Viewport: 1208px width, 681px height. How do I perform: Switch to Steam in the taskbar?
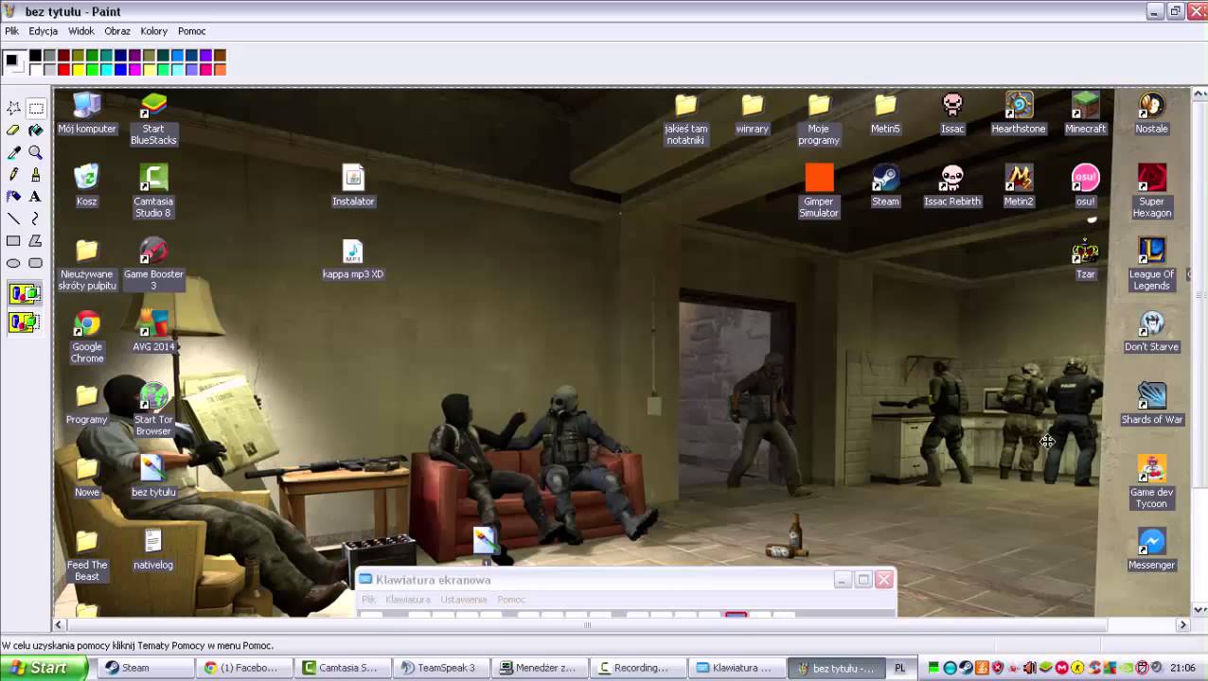(x=147, y=668)
